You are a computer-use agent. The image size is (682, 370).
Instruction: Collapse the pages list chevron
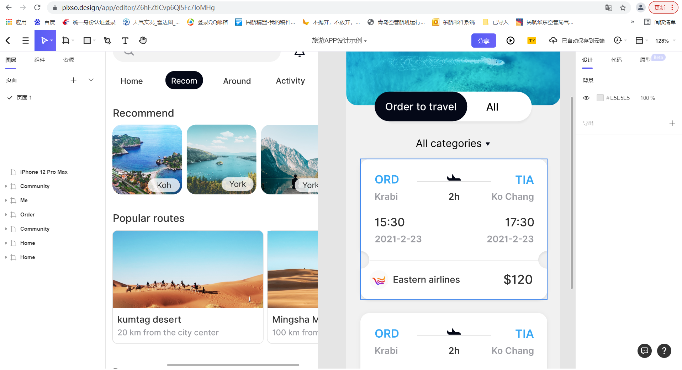point(91,80)
